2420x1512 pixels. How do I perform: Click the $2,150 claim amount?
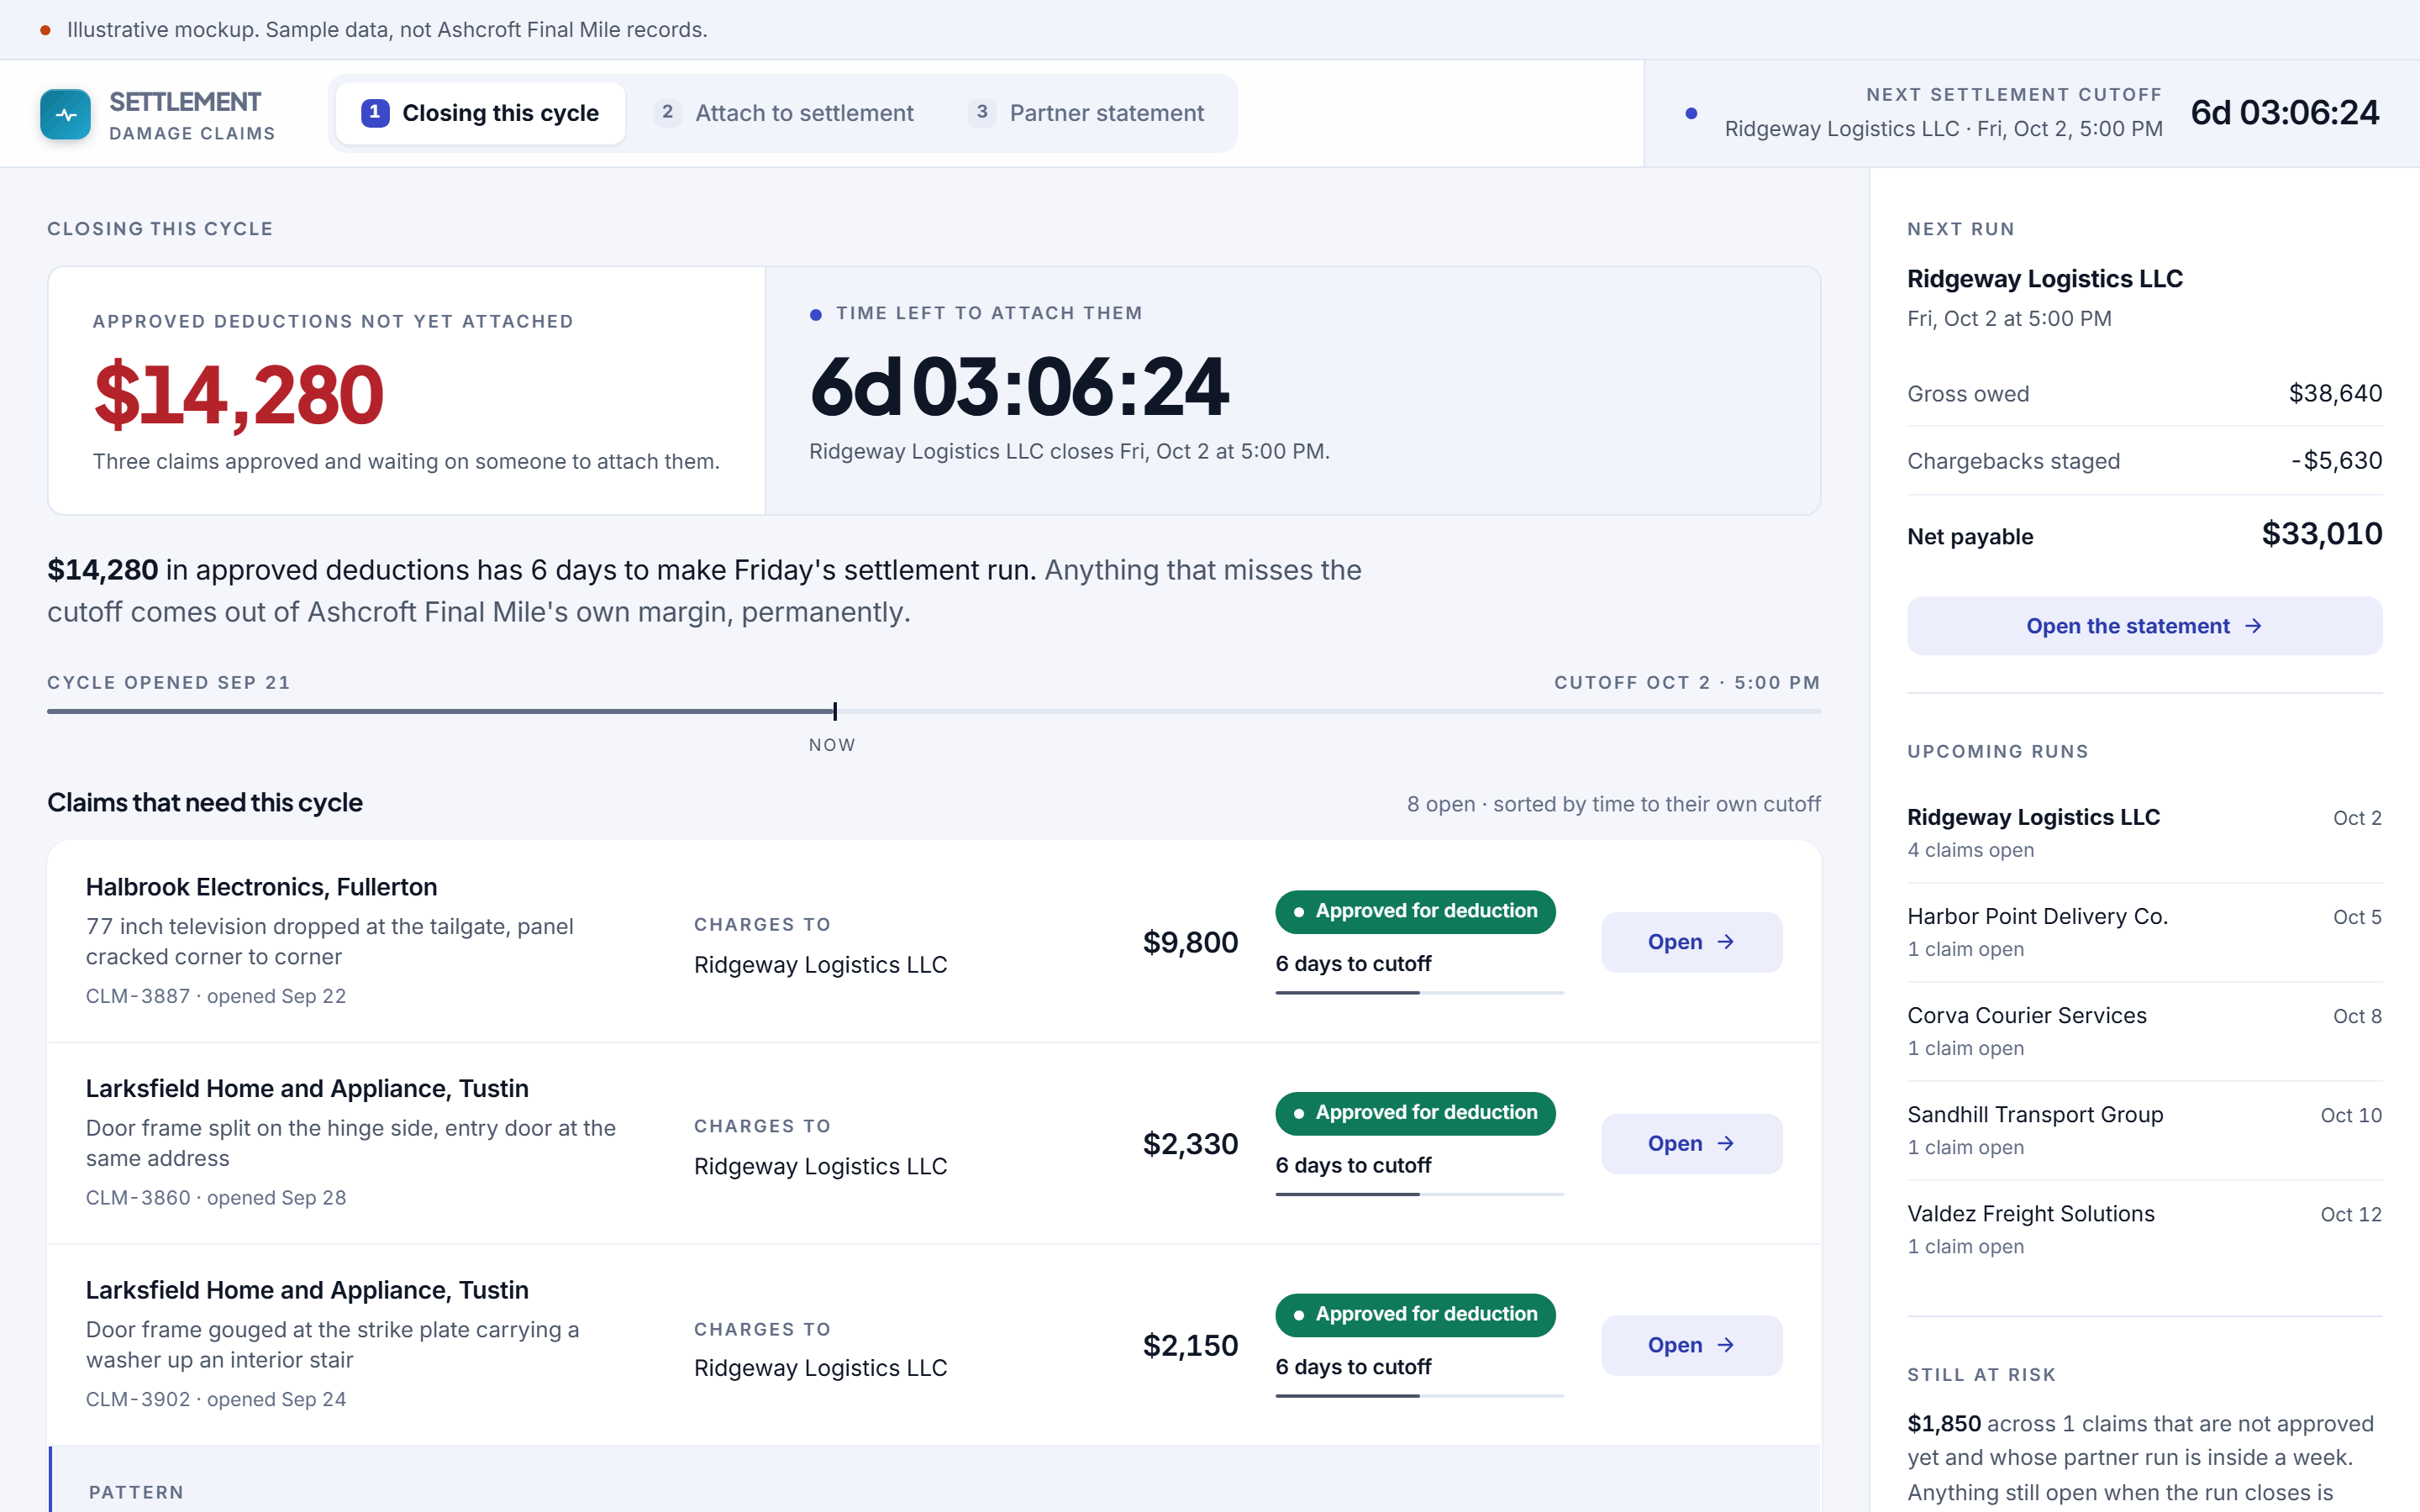1190,1345
